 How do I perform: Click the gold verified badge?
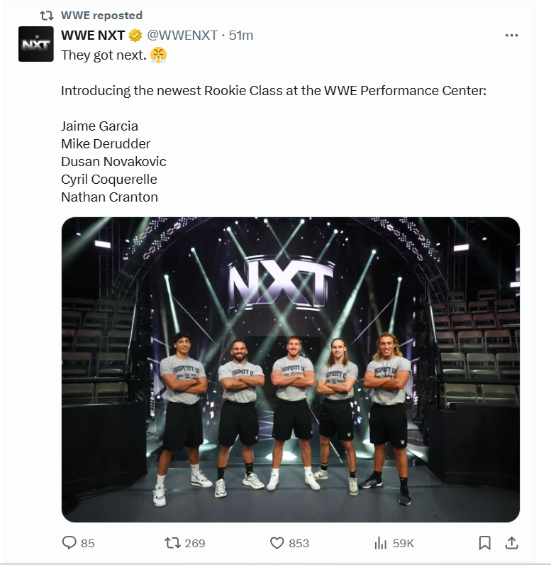pyautogui.click(x=135, y=35)
